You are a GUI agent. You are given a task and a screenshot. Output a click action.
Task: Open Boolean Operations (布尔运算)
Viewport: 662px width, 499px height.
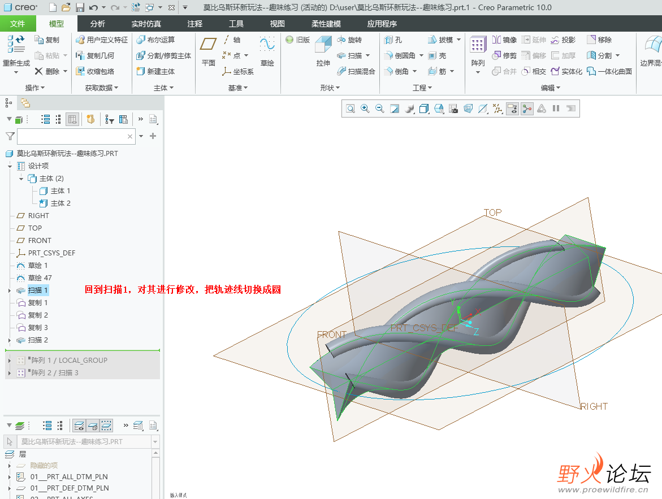155,40
